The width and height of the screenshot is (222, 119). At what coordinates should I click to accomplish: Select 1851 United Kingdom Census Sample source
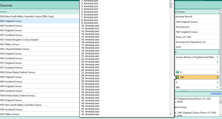point(40,40)
